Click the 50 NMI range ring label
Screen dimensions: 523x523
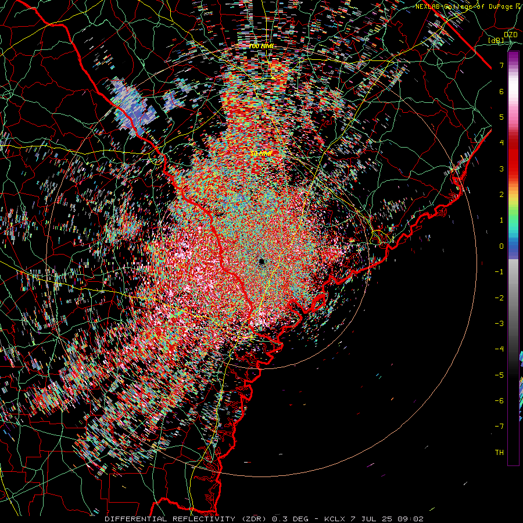(x=261, y=153)
